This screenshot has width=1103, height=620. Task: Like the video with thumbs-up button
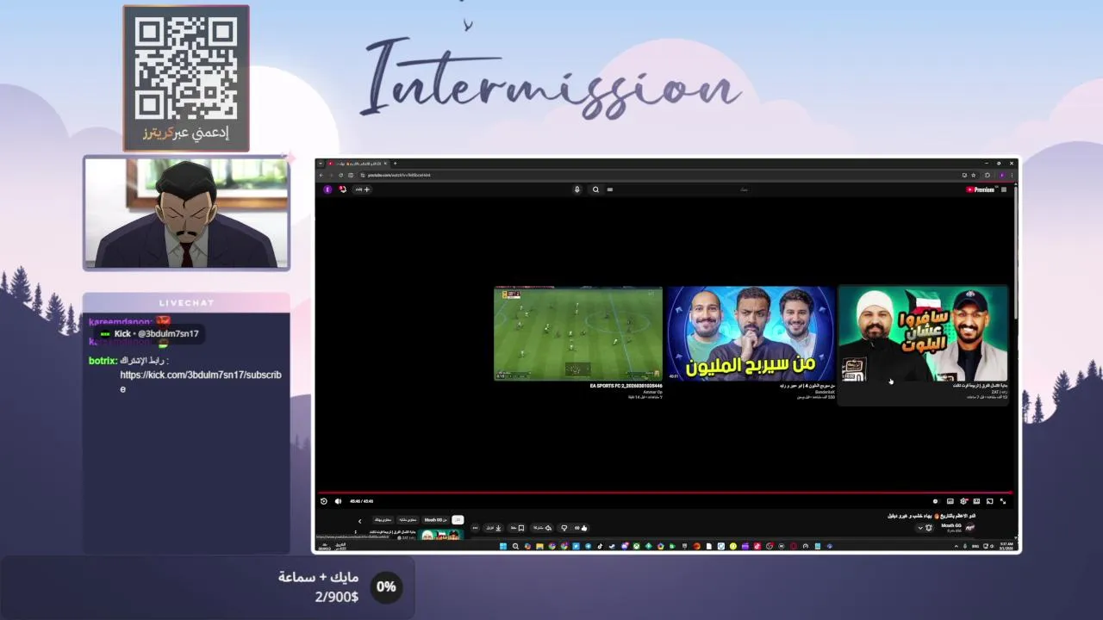580,528
